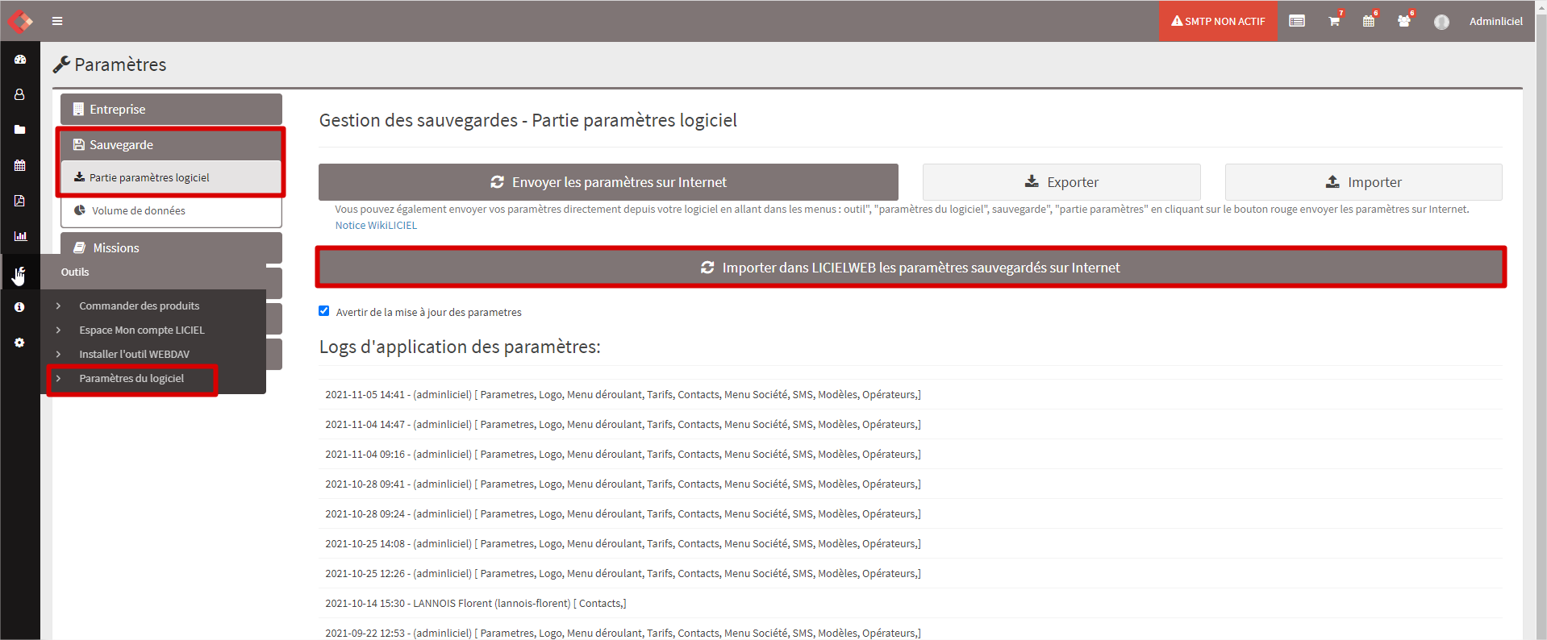Image resolution: width=1547 pixels, height=640 pixels.
Task: Click the list card icon in the header
Action: tap(1297, 21)
